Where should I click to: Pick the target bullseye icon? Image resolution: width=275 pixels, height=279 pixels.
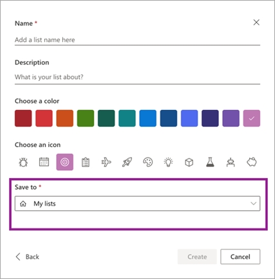(x=65, y=162)
